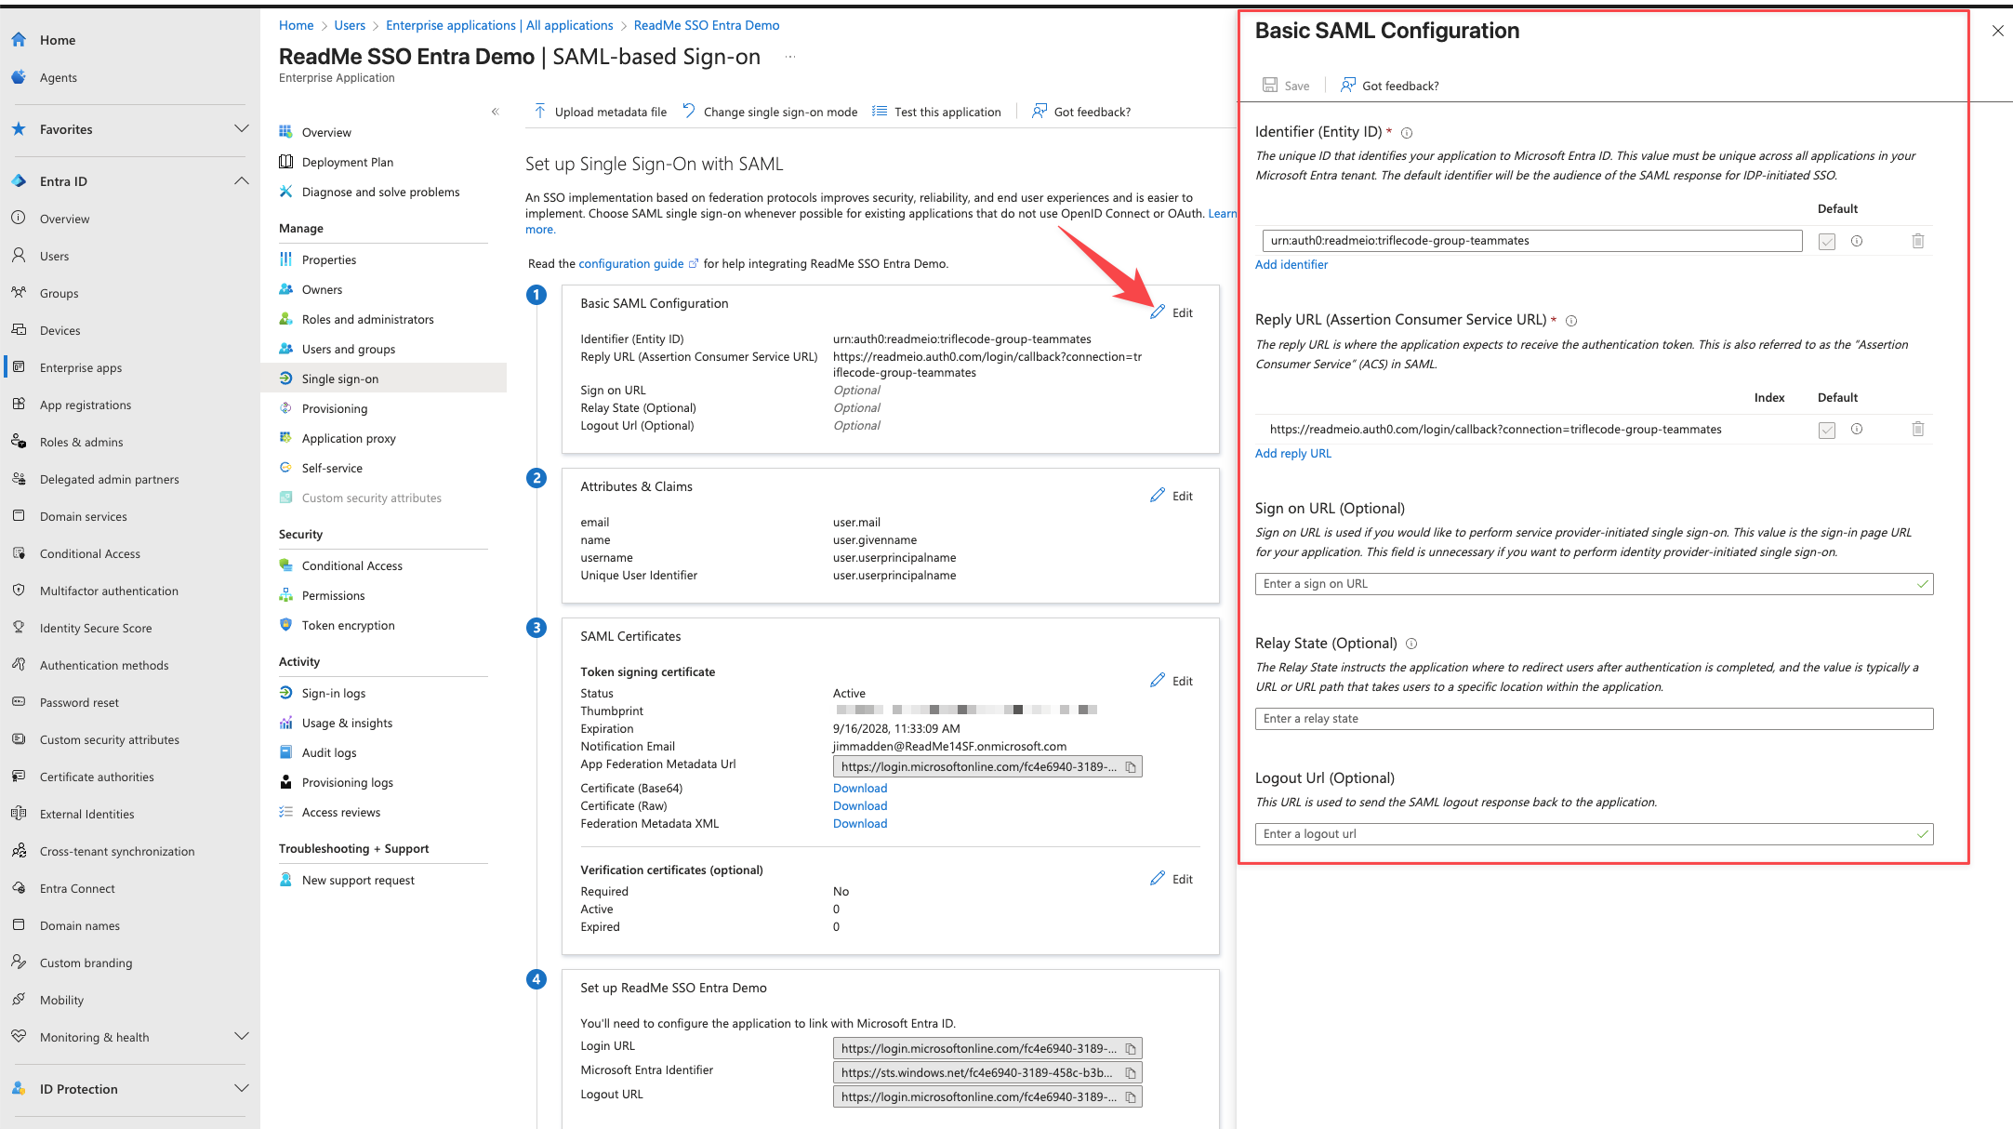The height and width of the screenshot is (1129, 2013).
Task: Copy the Login URL value
Action: pos(1131,1049)
